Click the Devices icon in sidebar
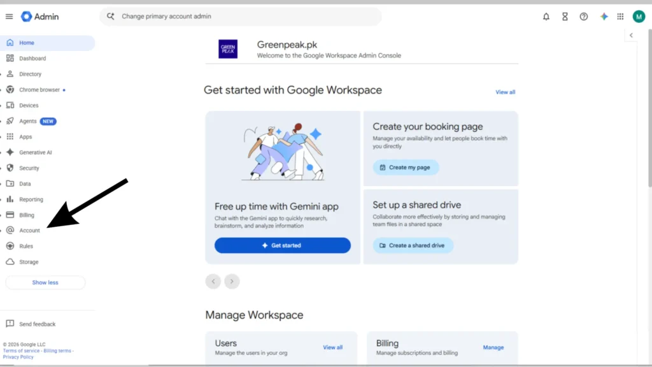Viewport: 652px width, 367px height. pyautogui.click(x=10, y=105)
